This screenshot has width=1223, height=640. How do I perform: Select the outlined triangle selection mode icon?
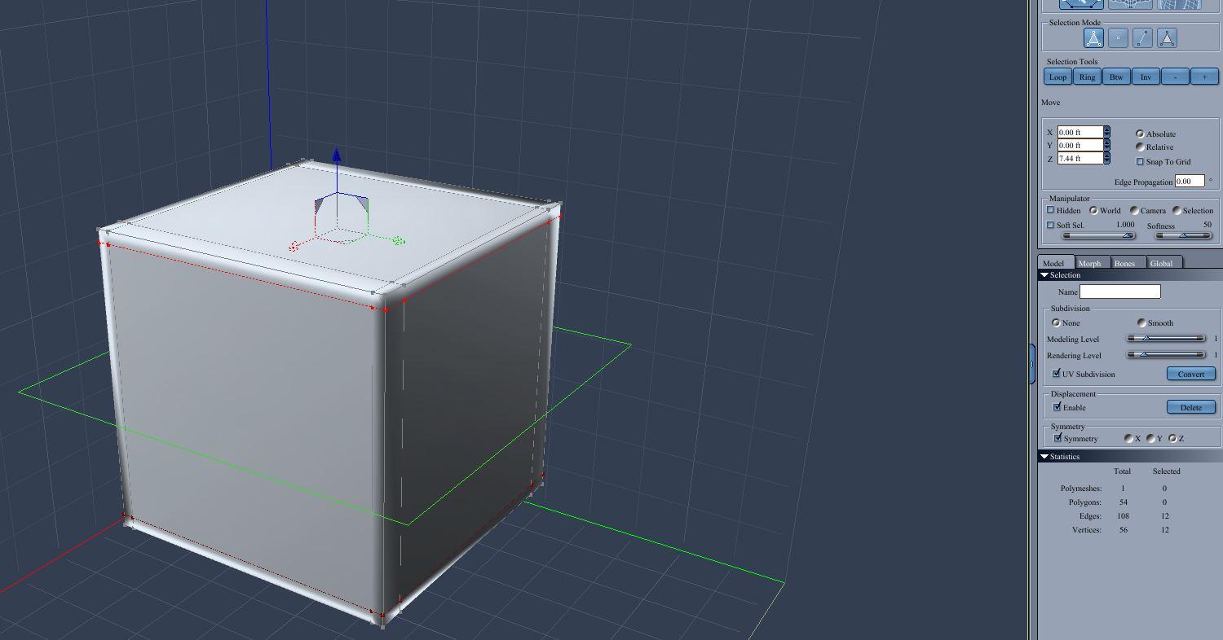point(1093,38)
